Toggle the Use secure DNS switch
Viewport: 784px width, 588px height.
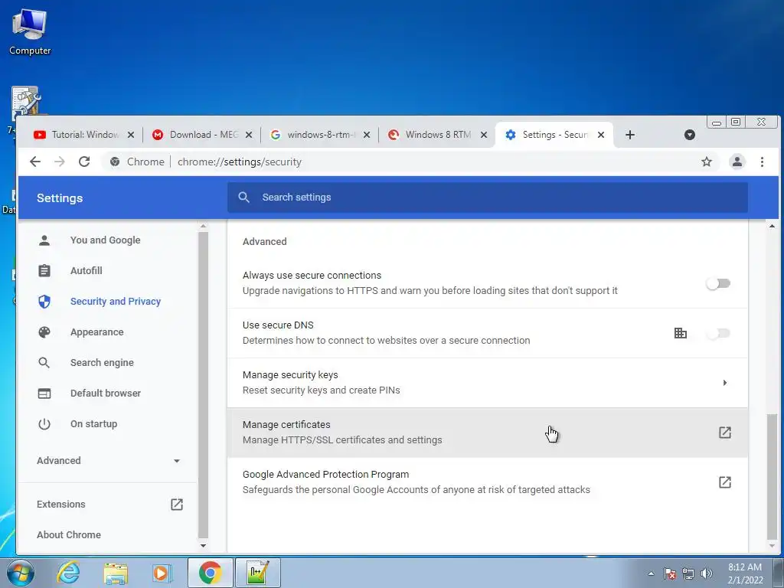718,333
